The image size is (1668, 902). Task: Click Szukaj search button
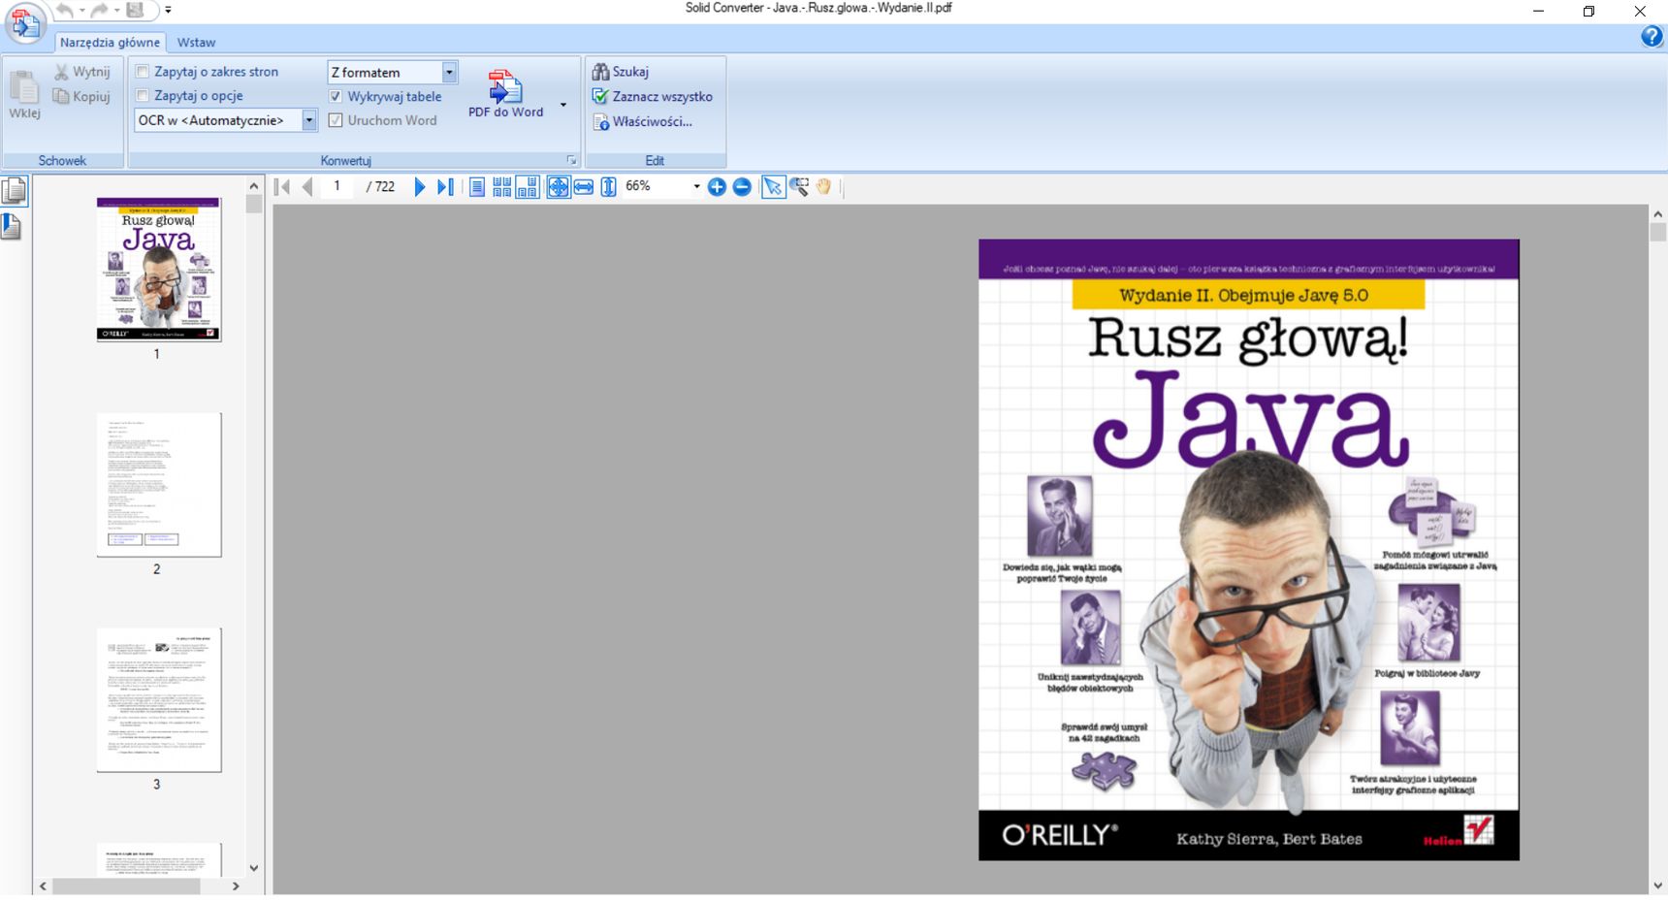(x=621, y=72)
